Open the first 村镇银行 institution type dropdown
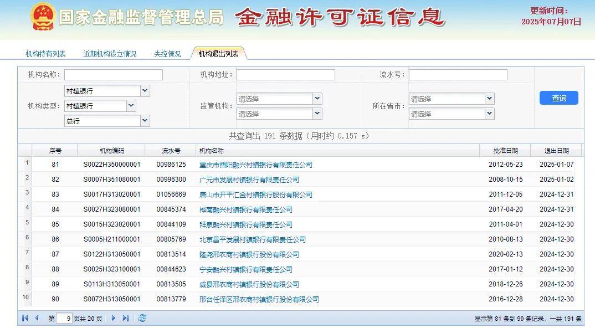The height and width of the screenshot is (328, 595). click(x=145, y=91)
